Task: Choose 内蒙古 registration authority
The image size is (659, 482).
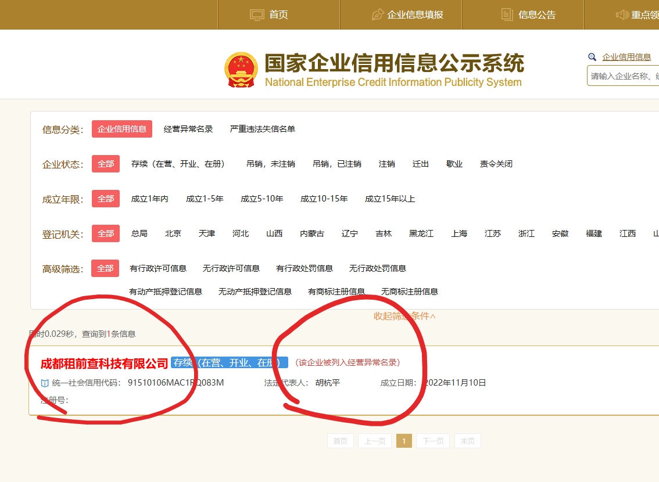Action: (x=312, y=233)
